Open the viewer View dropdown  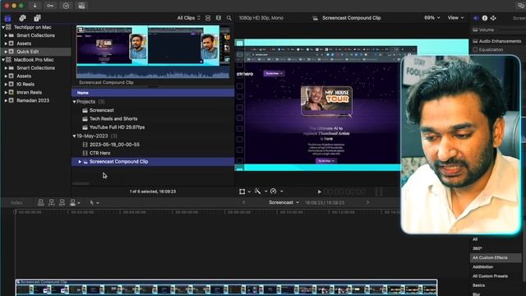[x=455, y=18]
